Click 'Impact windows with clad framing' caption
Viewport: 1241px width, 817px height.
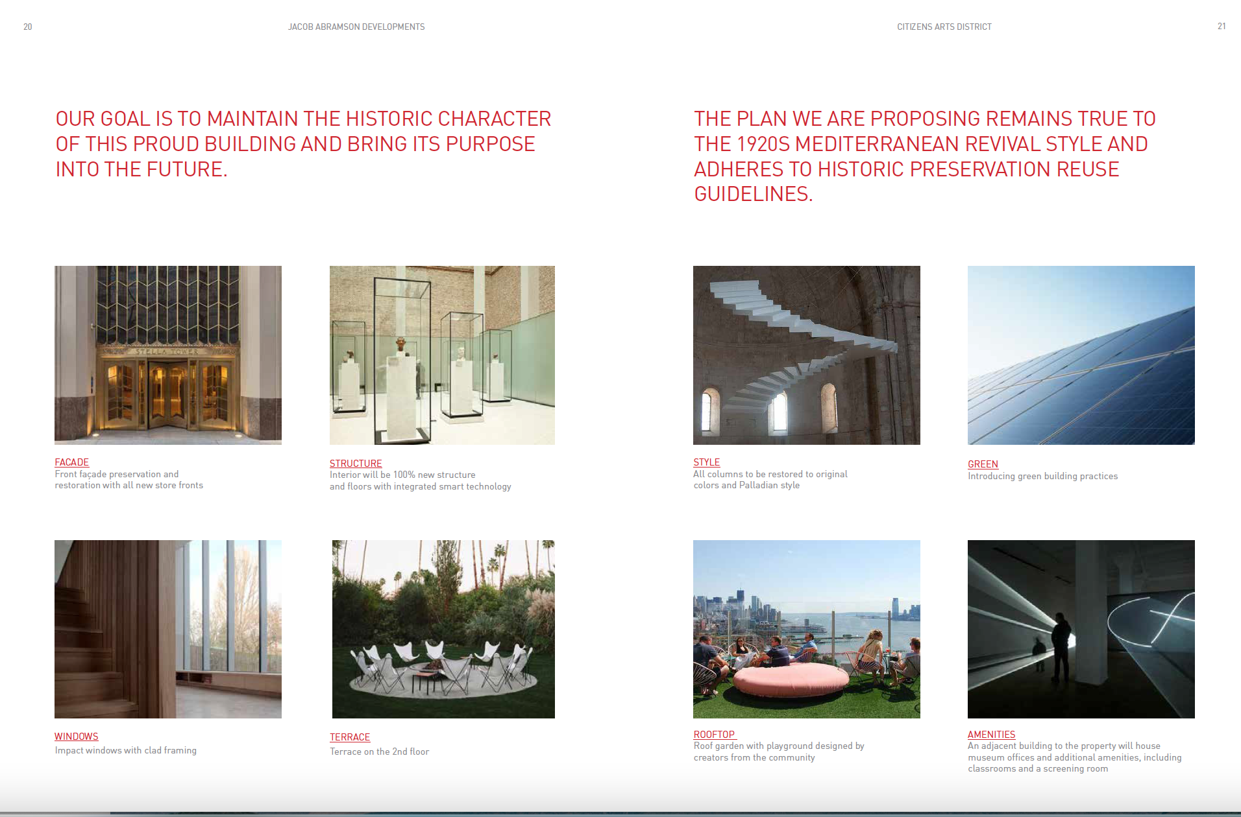click(126, 750)
